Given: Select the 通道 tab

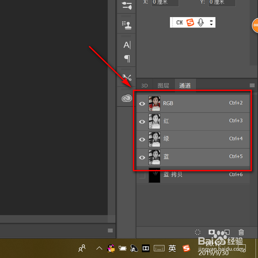Looking at the screenshot, I should 185,85.
